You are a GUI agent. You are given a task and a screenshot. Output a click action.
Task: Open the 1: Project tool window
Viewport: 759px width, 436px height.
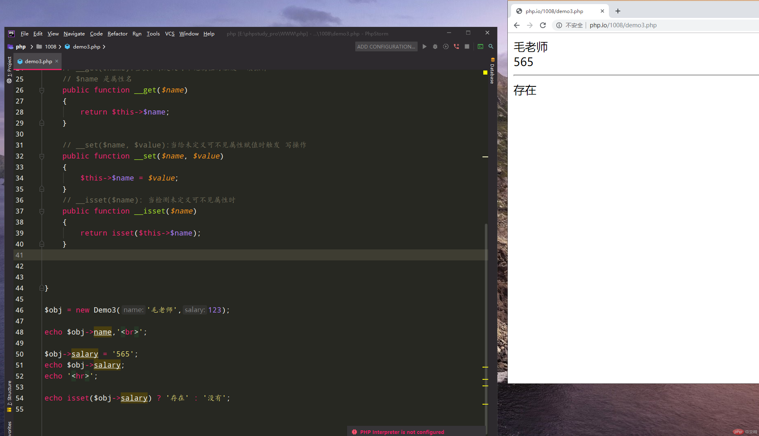point(9,70)
